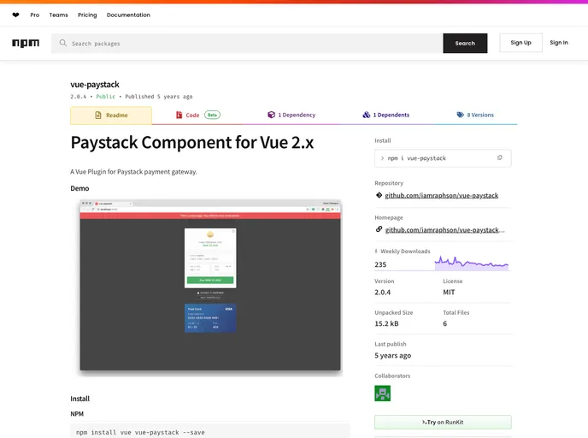Click the Demo subheading
Screen dimensions: 588x438
(x=79, y=188)
